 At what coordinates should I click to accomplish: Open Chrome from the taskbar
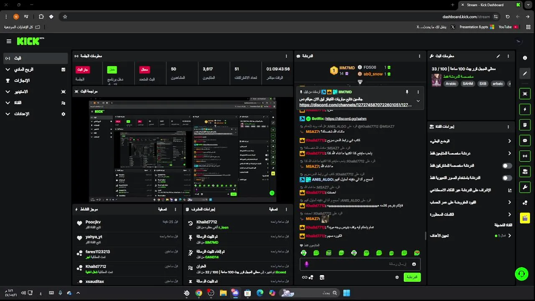click(199, 293)
